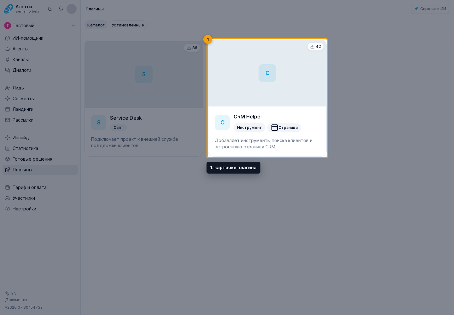Open Тариф и оплата page
This screenshot has height=315, width=454.
pos(40,187)
